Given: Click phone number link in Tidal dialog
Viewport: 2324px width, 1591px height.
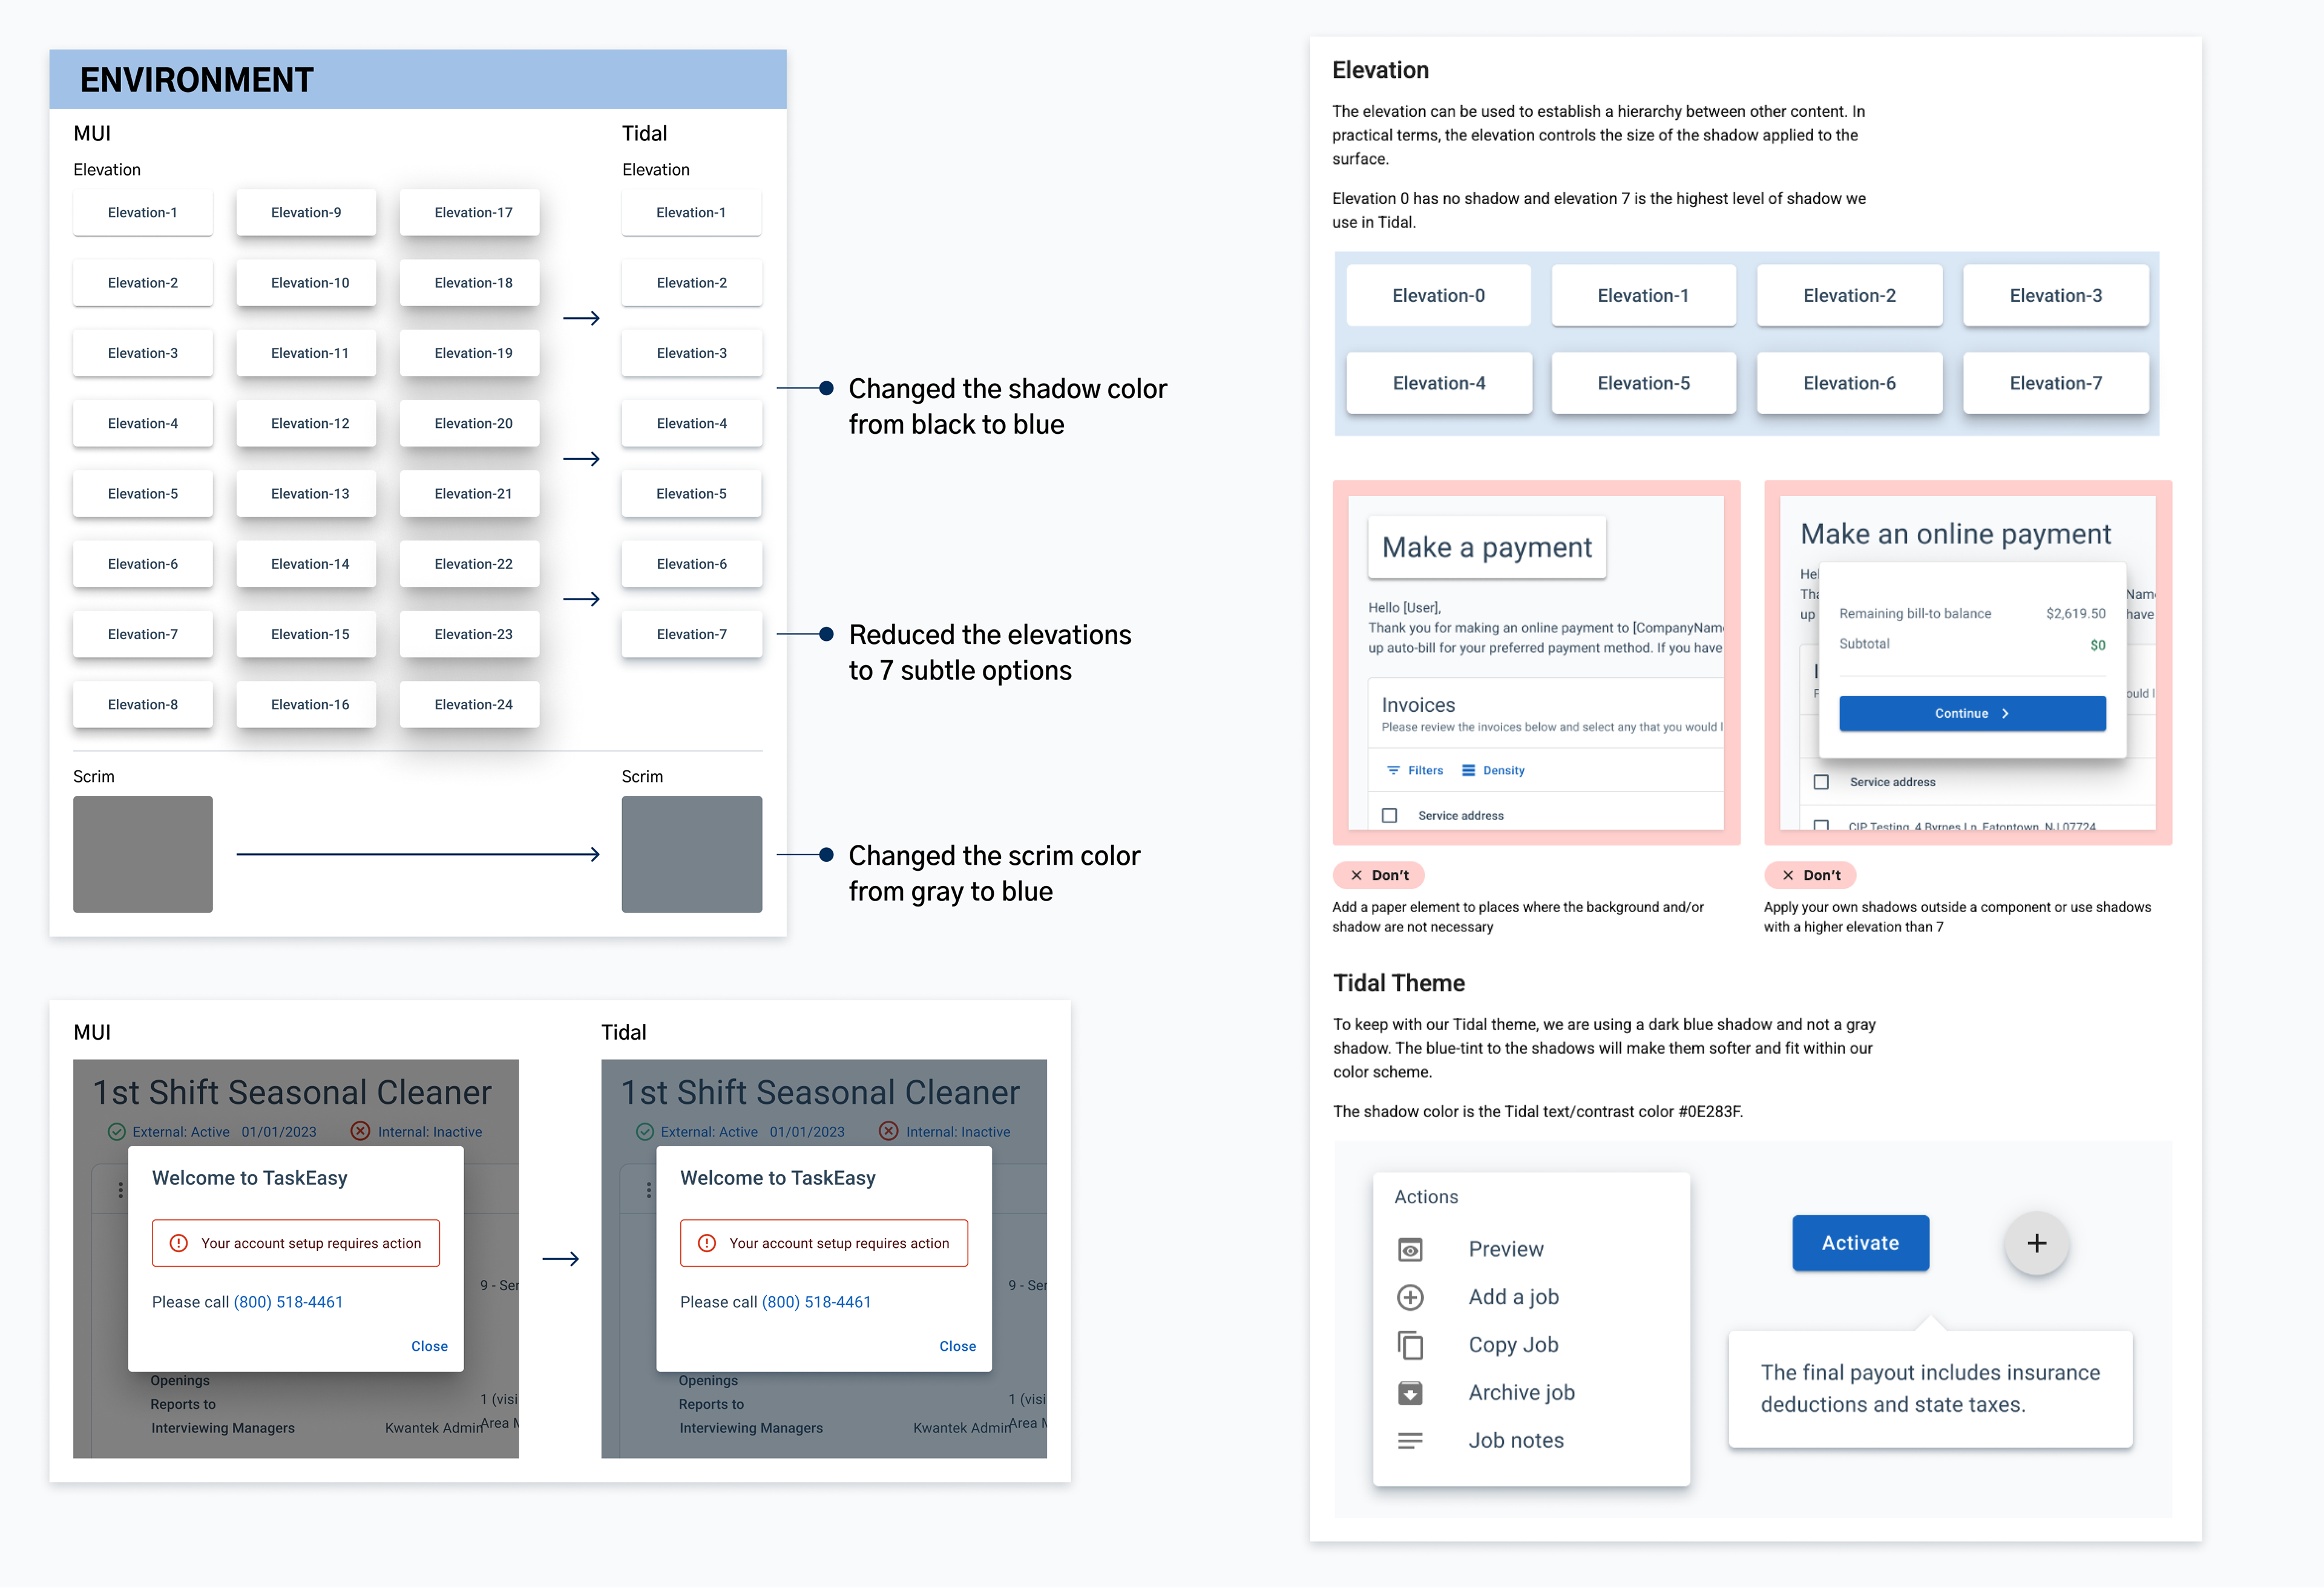Looking at the screenshot, I should pos(816,1303).
